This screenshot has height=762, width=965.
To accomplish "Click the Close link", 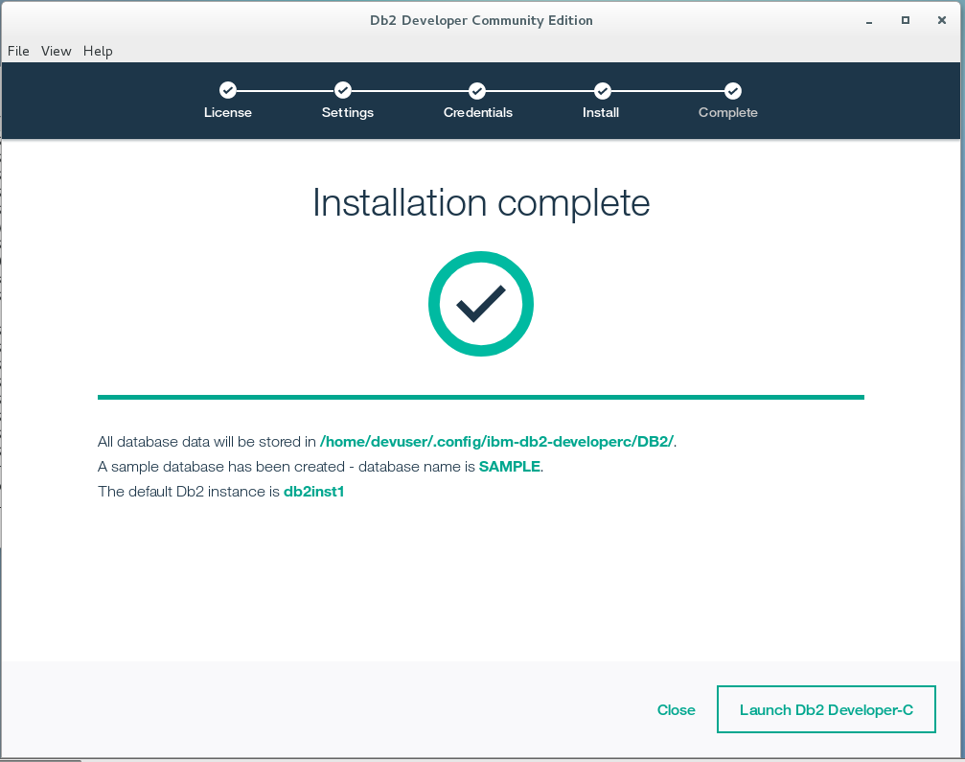I will (x=676, y=709).
